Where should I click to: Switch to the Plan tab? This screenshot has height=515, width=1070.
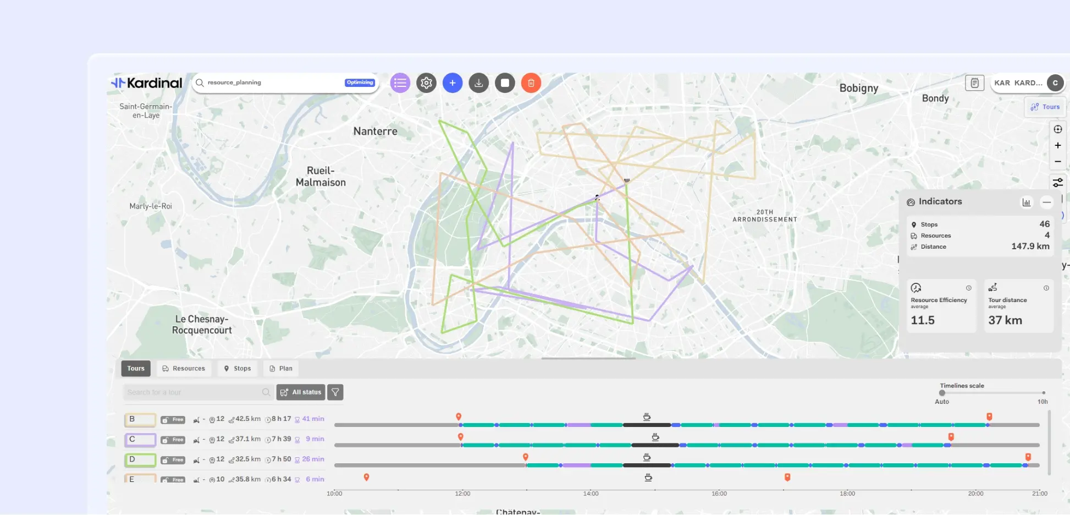point(281,369)
